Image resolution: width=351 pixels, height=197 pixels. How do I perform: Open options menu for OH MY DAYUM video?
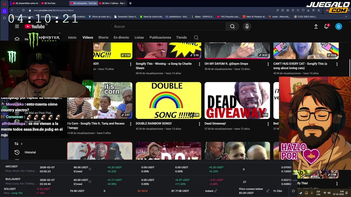[x=268, y=64]
